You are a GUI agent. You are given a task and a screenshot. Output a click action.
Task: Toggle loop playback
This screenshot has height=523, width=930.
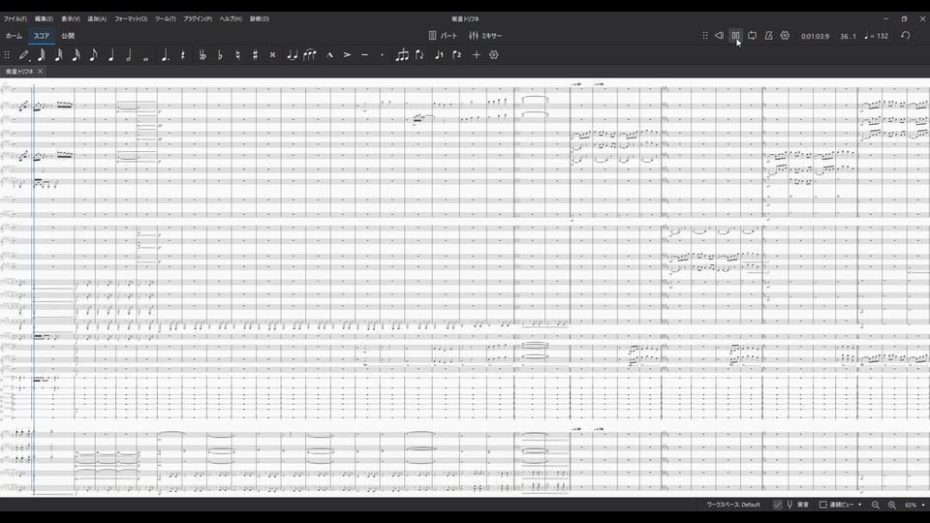pyautogui.click(x=752, y=36)
